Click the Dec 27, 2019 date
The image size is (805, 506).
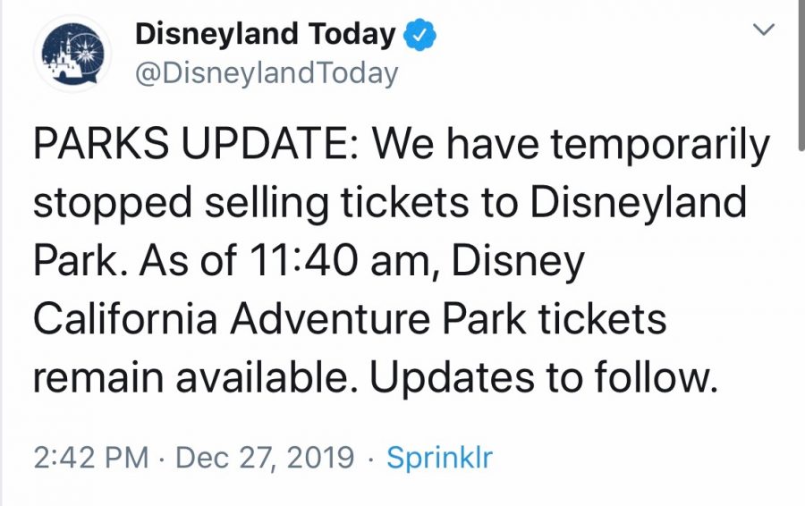coord(265,459)
